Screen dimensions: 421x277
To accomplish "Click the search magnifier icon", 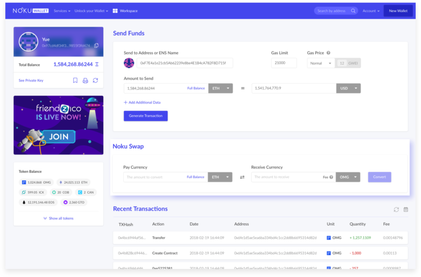I will click(353, 11).
